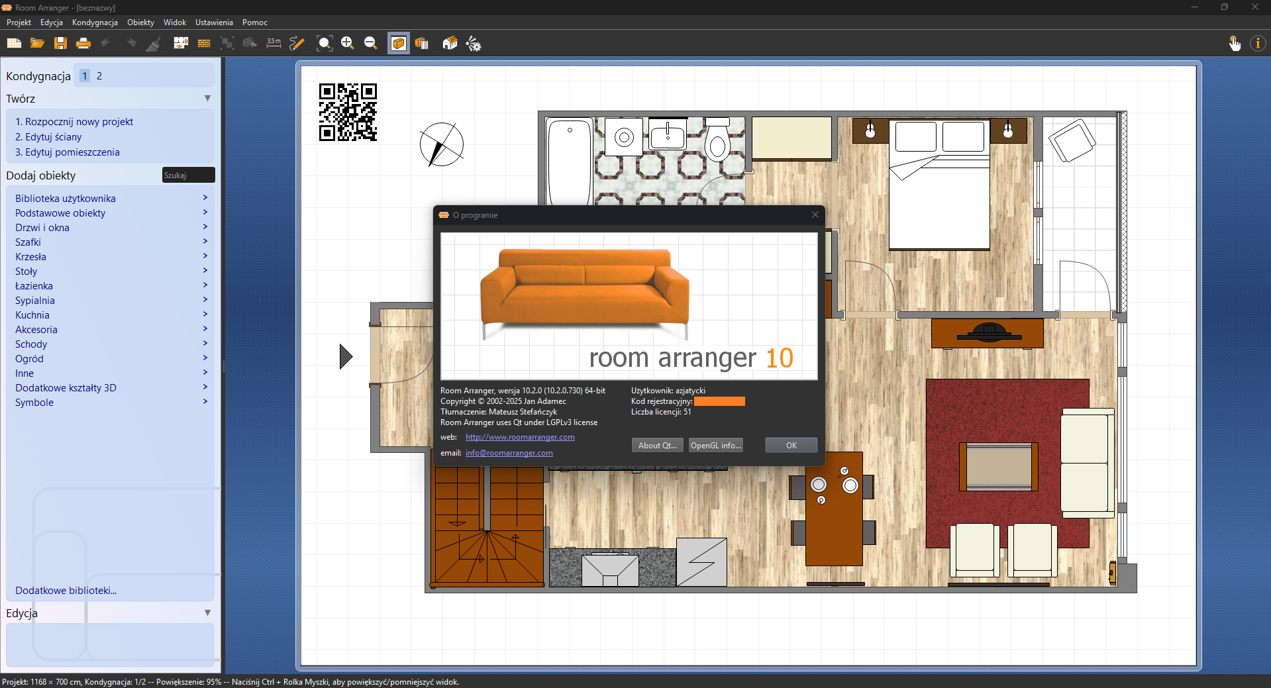The image size is (1271, 688).
Task: Click the grey select-area squares icon
Action: click(227, 44)
